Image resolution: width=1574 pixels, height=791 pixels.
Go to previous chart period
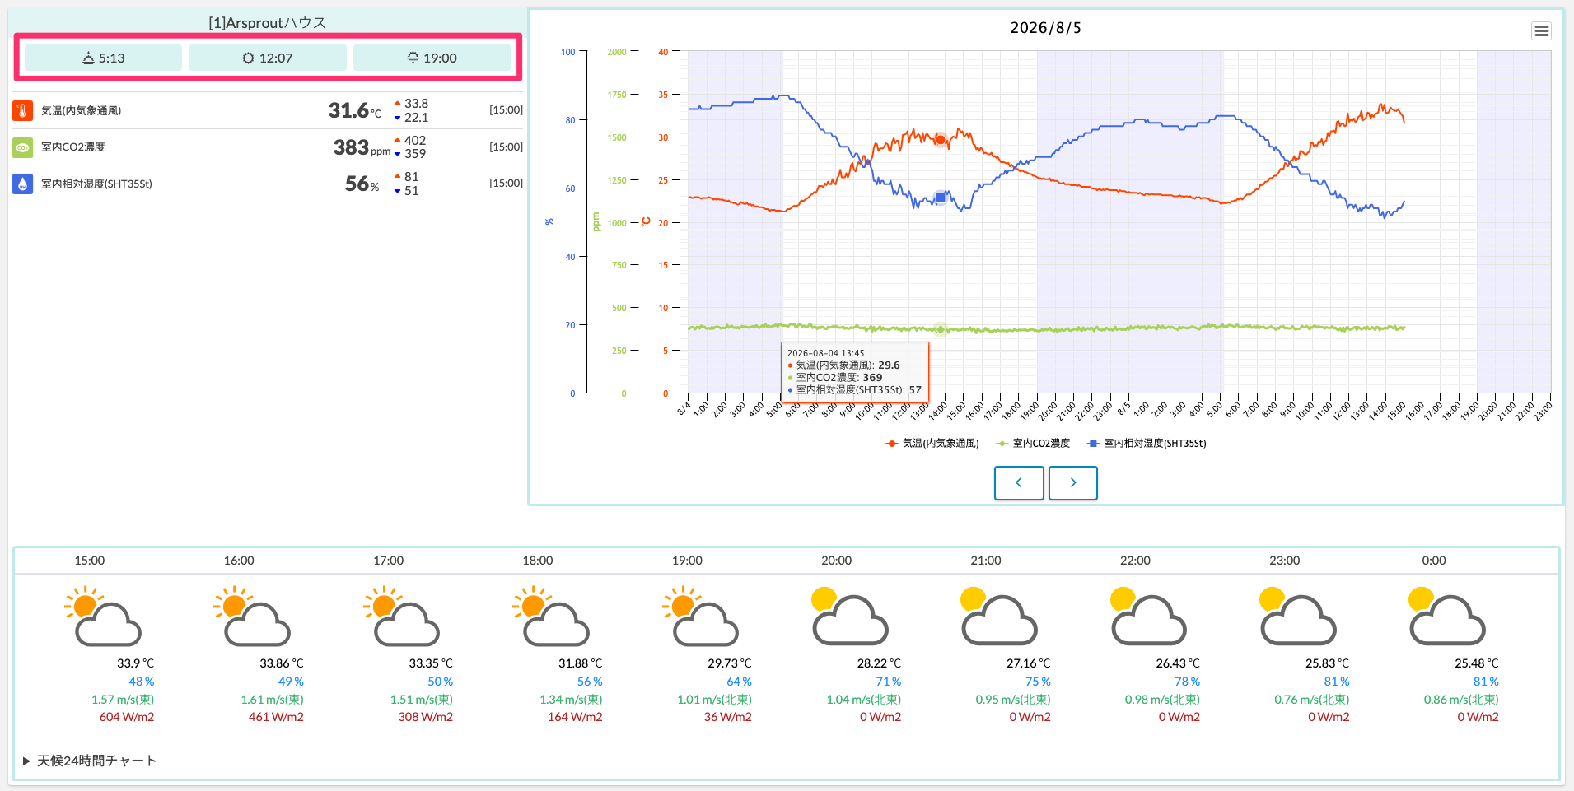coord(1019,483)
